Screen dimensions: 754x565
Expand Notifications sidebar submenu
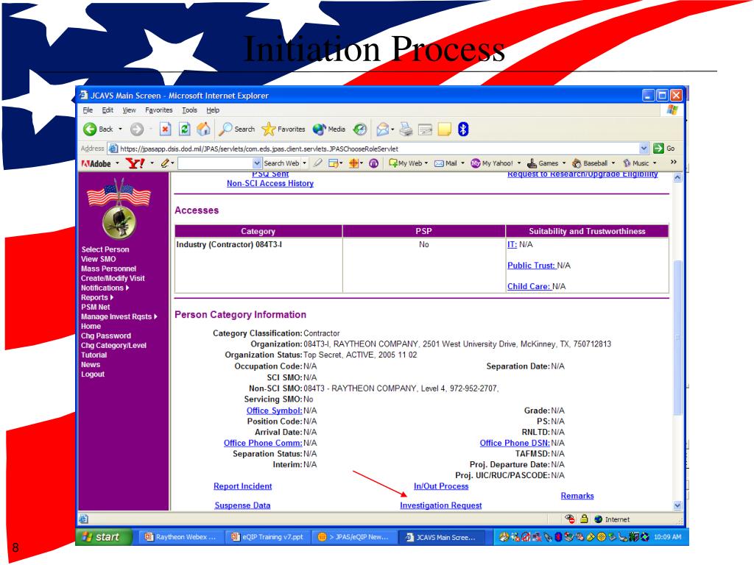tap(105, 288)
